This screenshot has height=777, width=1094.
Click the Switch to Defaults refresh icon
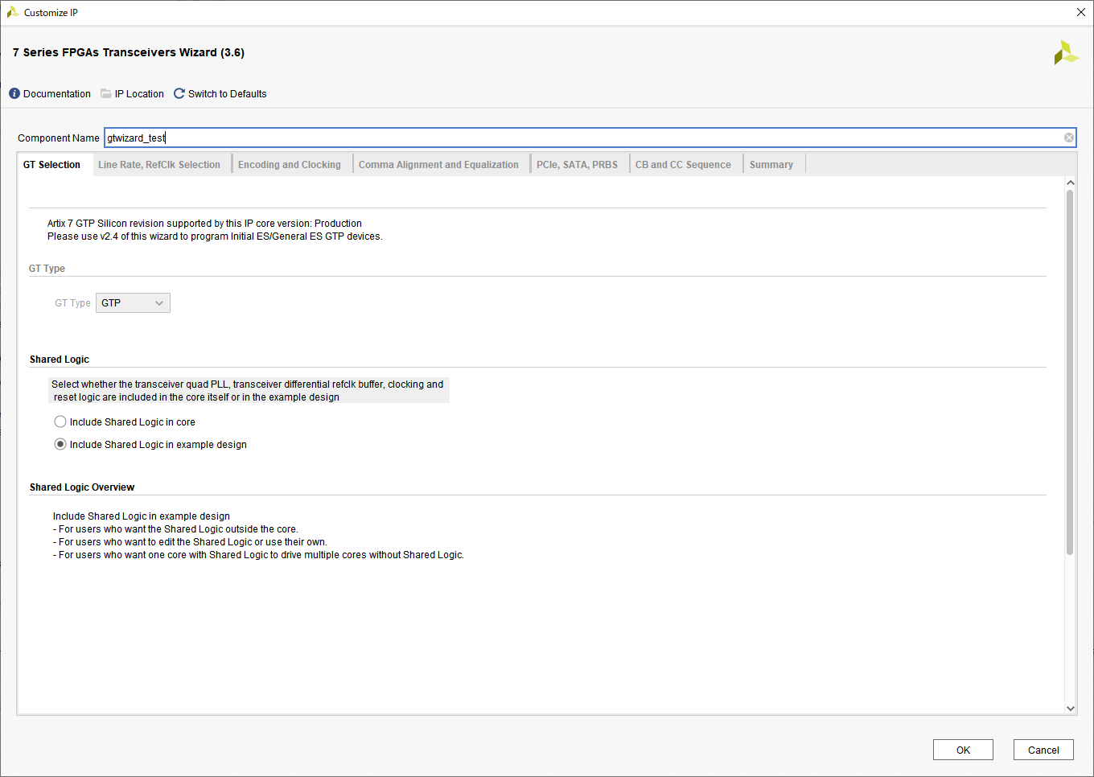click(x=179, y=94)
